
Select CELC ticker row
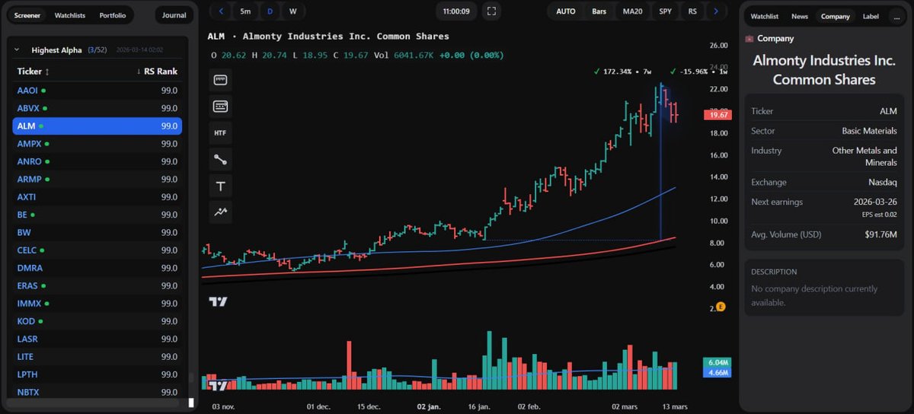[x=97, y=250]
